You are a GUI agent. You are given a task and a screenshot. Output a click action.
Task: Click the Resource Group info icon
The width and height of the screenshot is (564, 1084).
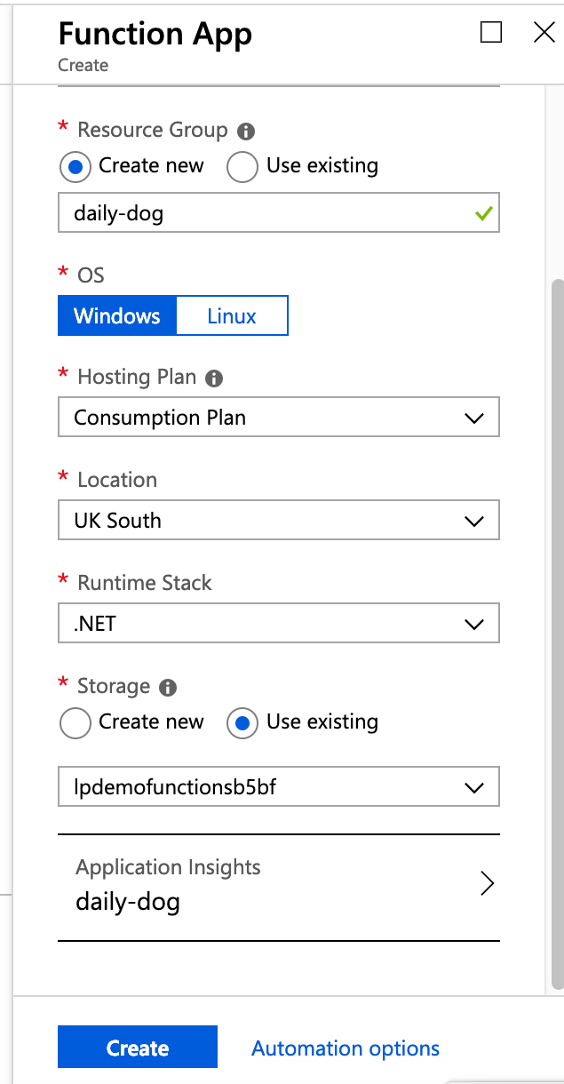point(247,132)
